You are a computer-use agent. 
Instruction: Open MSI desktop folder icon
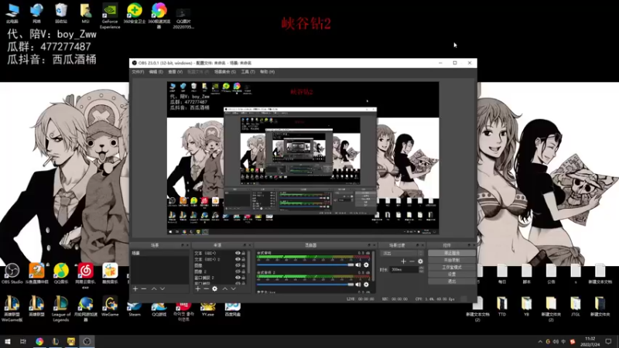coord(85,13)
